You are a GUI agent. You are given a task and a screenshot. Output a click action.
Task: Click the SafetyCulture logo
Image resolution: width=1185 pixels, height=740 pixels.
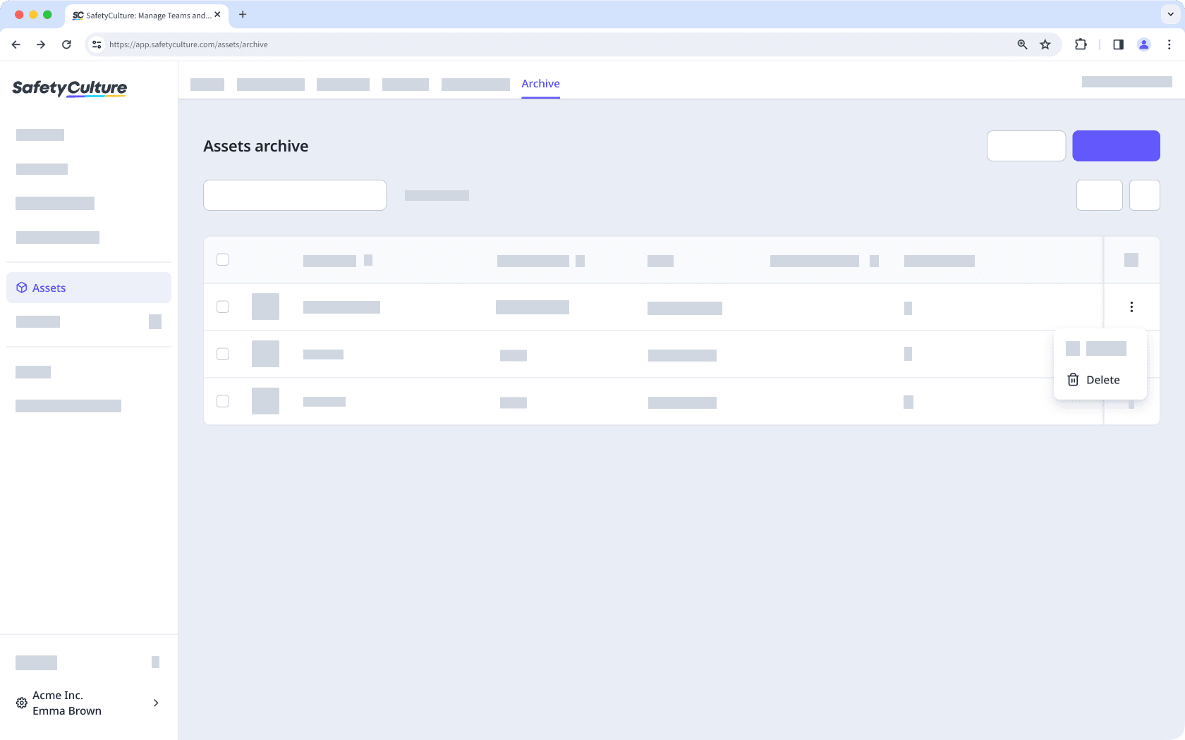(x=69, y=87)
